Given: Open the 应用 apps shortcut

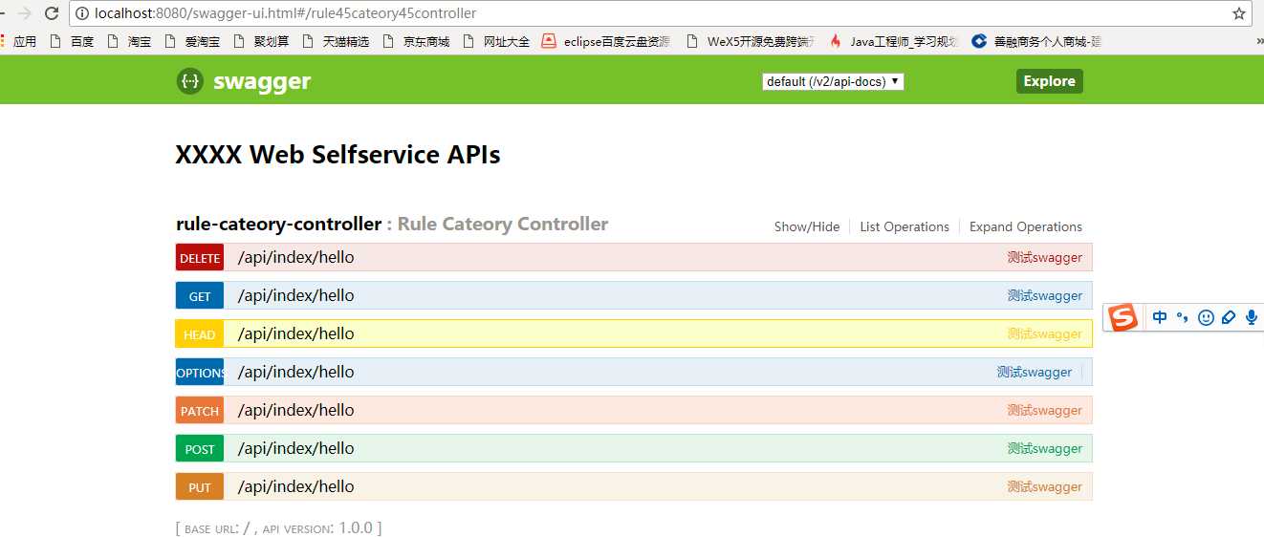Looking at the screenshot, I should tap(18, 41).
